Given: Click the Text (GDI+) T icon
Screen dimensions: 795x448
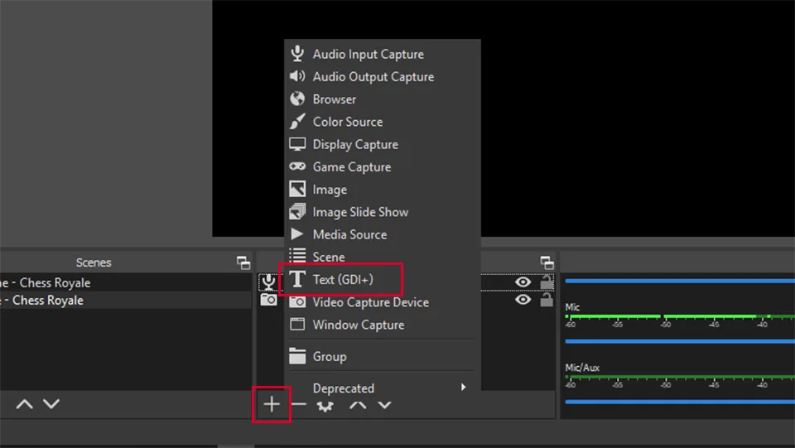Looking at the screenshot, I should [297, 279].
